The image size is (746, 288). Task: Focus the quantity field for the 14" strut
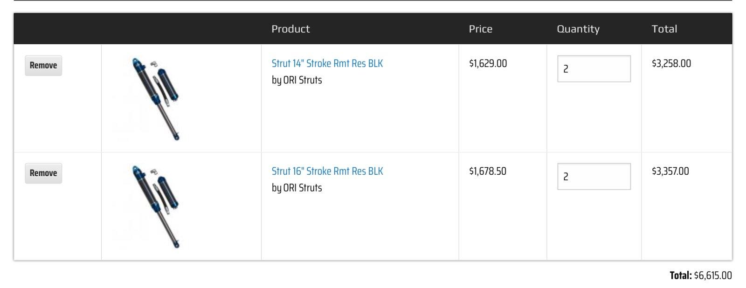[x=594, y=69]
